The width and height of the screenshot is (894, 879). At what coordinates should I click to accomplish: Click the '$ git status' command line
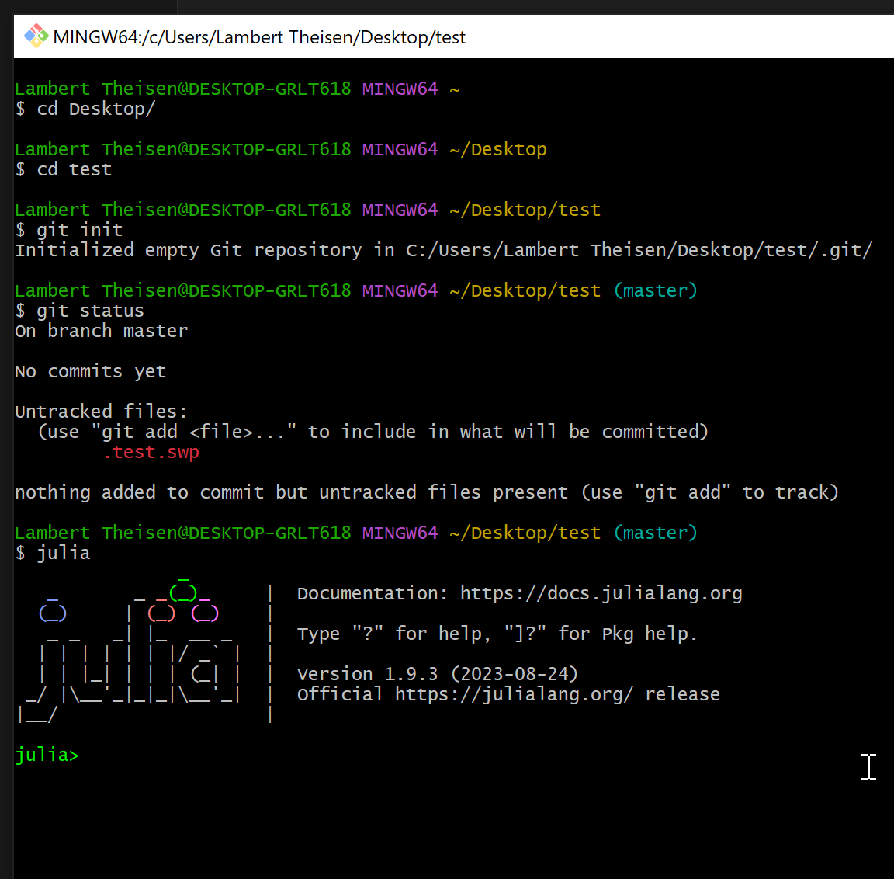(80, 311)
